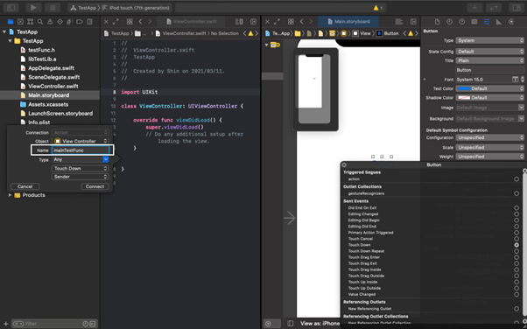The height and width of the screenshot is (329, 527).
Task: Show the File inspector
Action: (437, 22)
